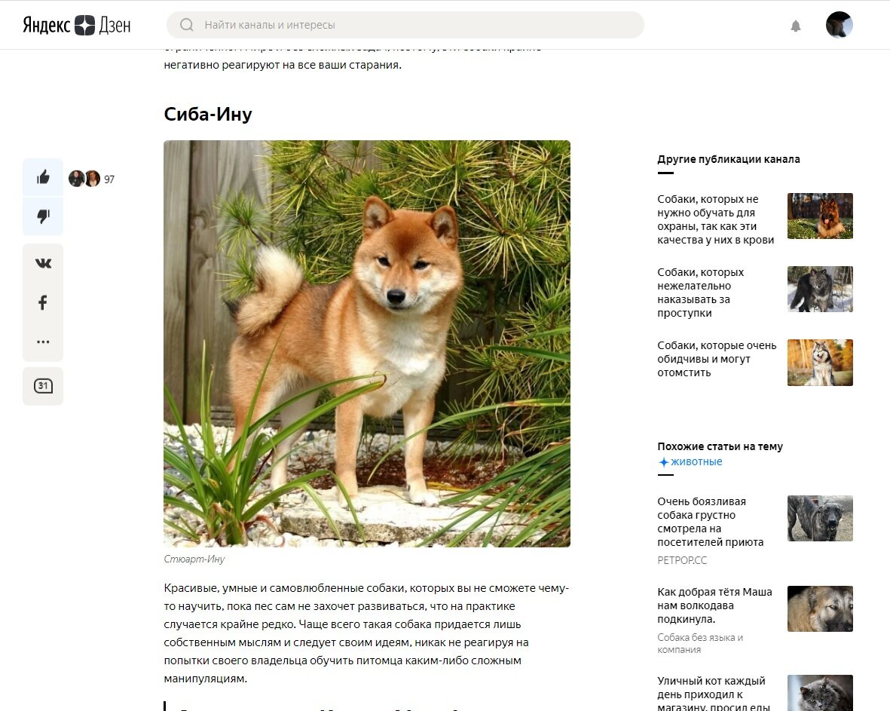
Task: Open more sharing options (three dots)
Action: point(43,342)
